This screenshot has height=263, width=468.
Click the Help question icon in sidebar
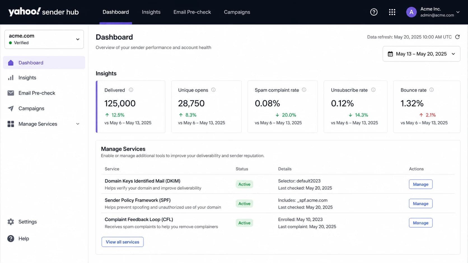tap(11, 238)
